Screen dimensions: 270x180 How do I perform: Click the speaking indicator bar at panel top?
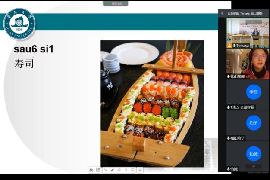244,13
